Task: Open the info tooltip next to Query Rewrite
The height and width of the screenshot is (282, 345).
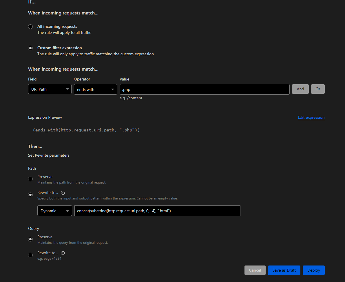Action: (x=63, y=253)
